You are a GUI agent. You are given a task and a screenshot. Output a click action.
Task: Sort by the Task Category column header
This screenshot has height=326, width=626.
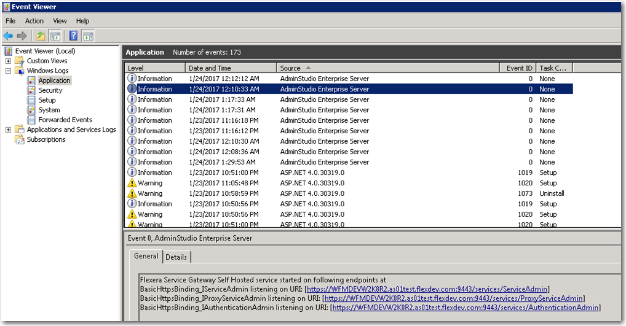coord(555,68)
